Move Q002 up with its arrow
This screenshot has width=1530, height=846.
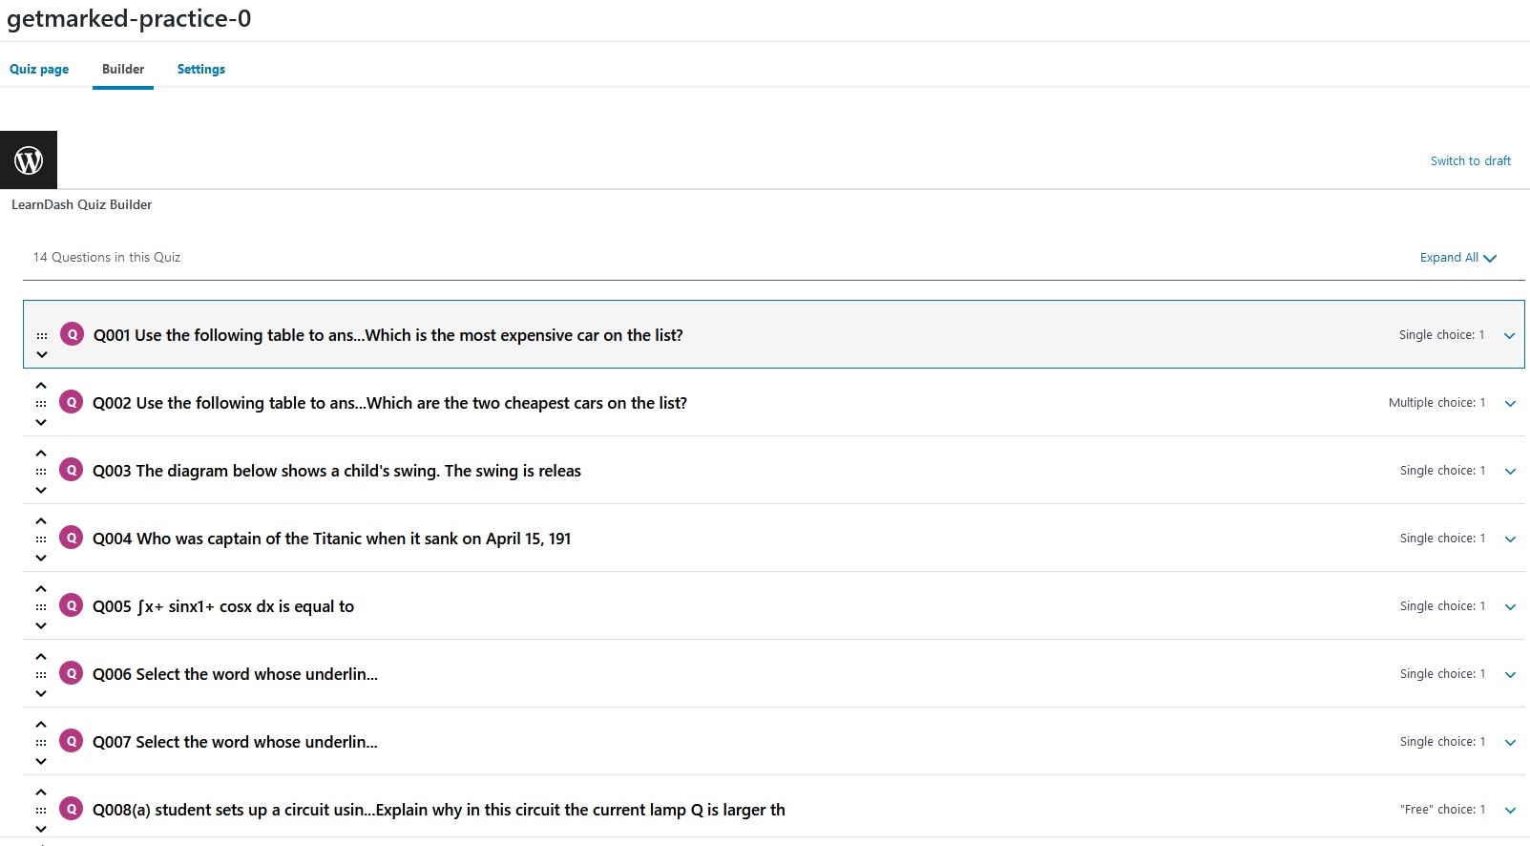41,386
